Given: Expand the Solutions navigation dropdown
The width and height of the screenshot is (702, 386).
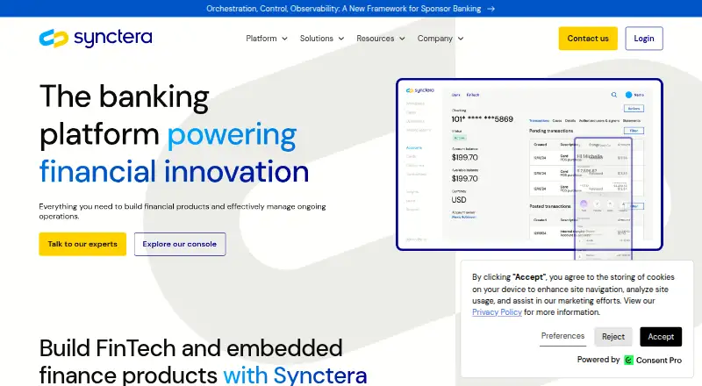Looking at the screenshot, I should (x=322, y=39).
